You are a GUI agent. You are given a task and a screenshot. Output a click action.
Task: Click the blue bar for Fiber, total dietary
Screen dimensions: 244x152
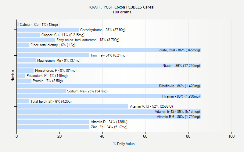(23, 45)
